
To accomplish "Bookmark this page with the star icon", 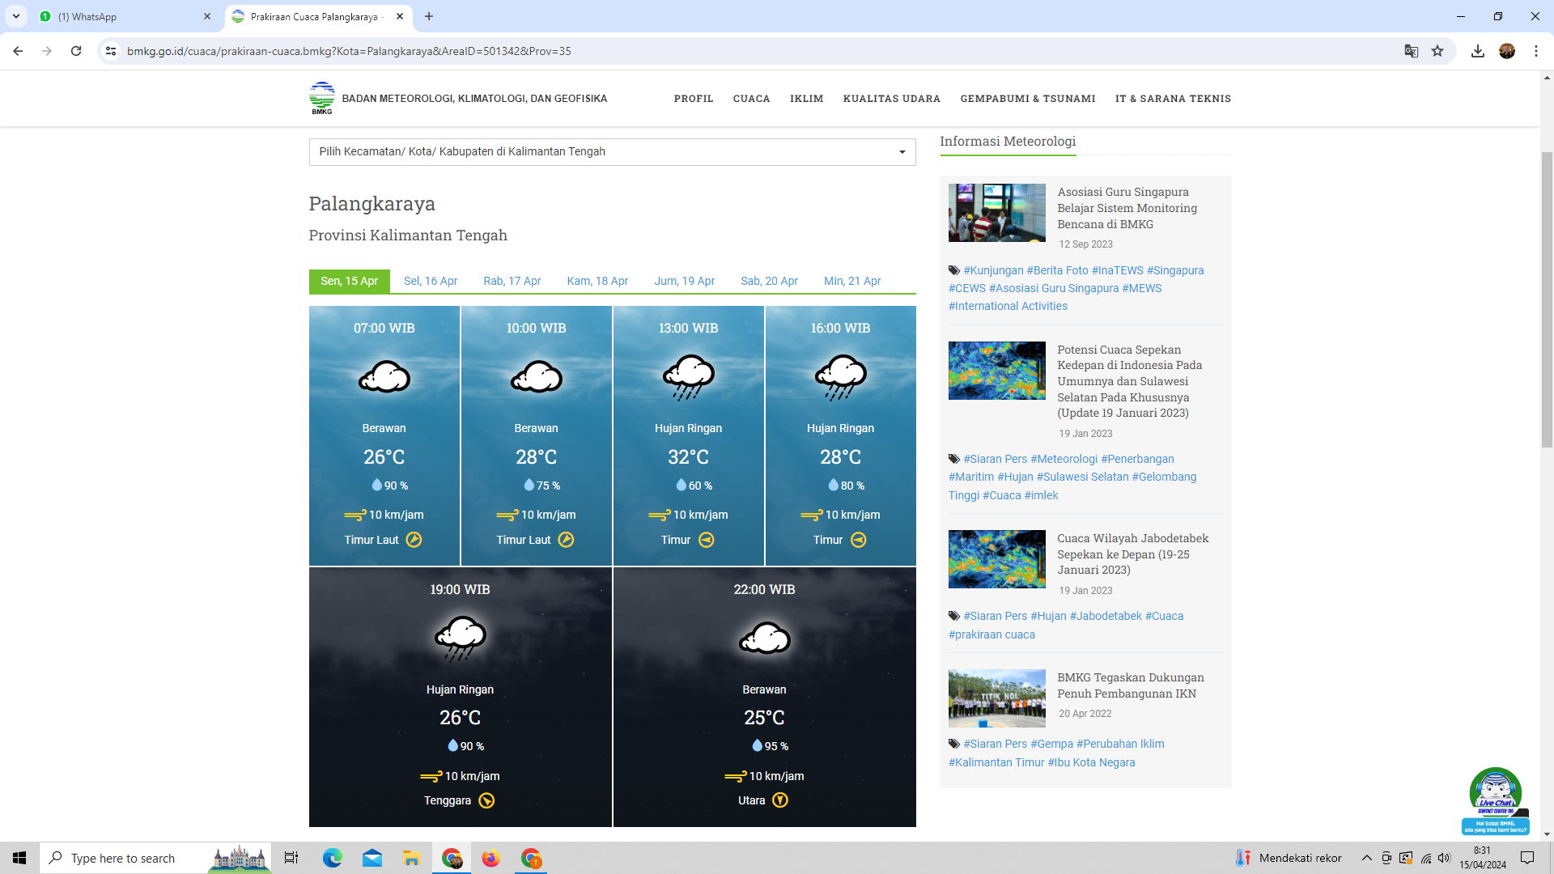I will pyautogui.click(x=1437, y=51).
